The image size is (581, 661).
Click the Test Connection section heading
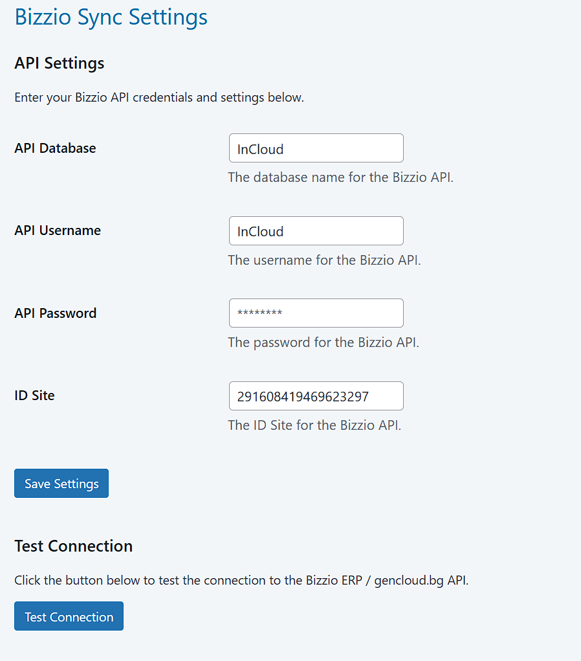[73, 546]
